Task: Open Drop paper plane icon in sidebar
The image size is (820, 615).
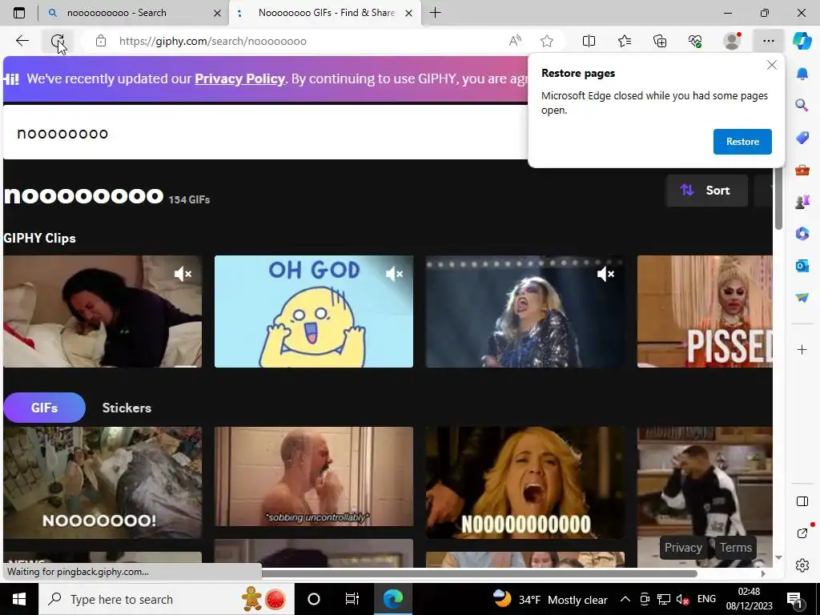Action: (x=802, y=297)
